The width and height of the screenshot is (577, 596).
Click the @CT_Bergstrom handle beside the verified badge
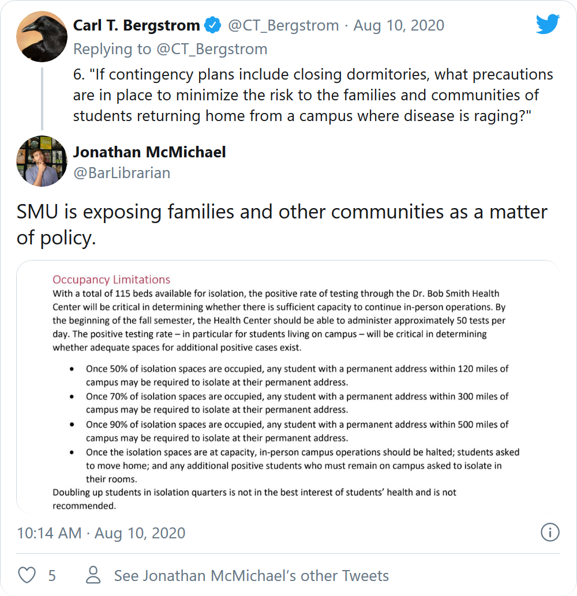coord(283,25)
